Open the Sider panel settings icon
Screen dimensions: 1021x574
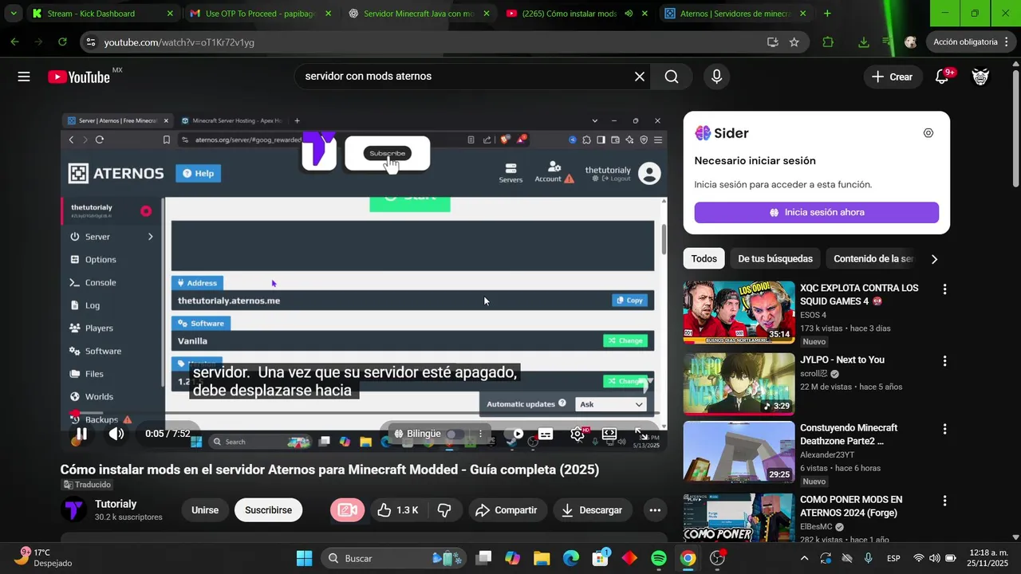tap(928, 133)
